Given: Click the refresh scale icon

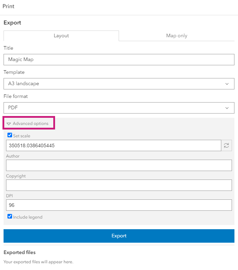Looking at the screenshot, I should pyautogui.click(x=226, y=145).
